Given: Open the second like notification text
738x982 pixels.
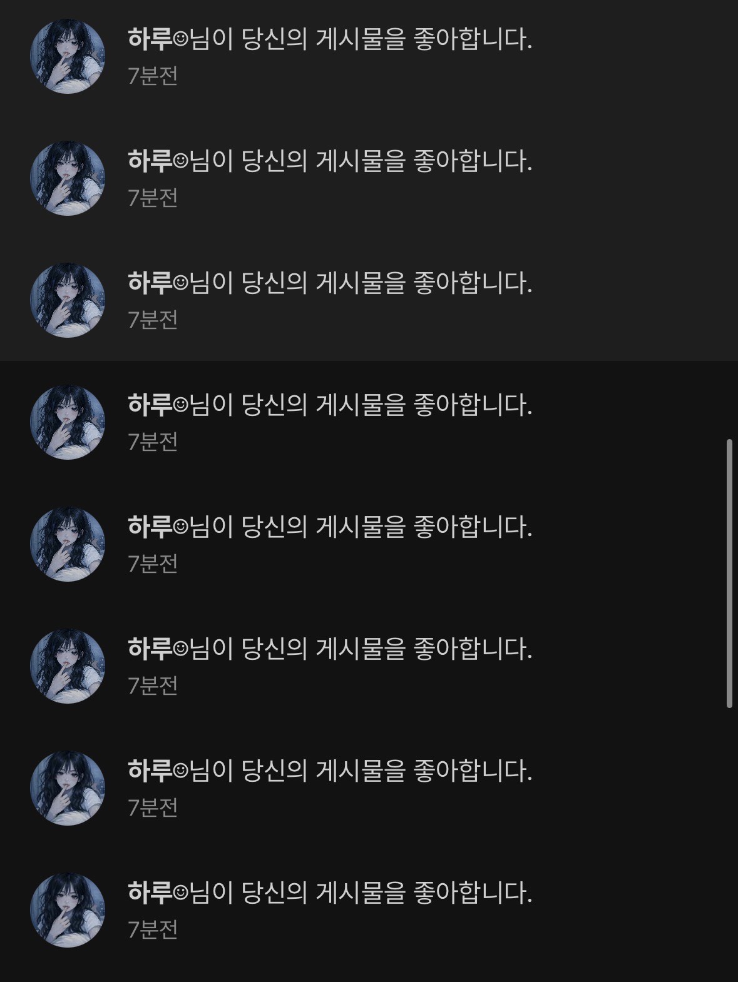Looking at the screenshot, I should point(330,162).
